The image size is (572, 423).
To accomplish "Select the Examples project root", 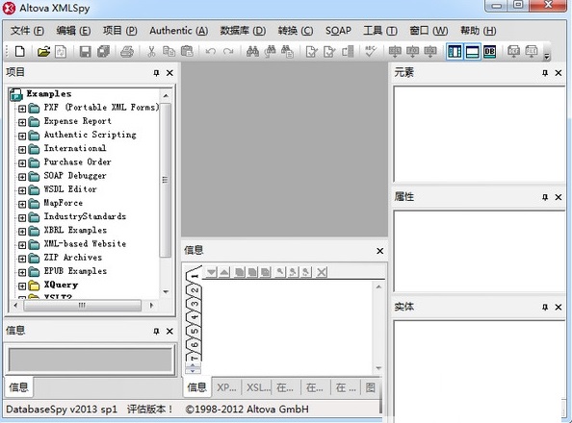I will (x=48, y=94).
